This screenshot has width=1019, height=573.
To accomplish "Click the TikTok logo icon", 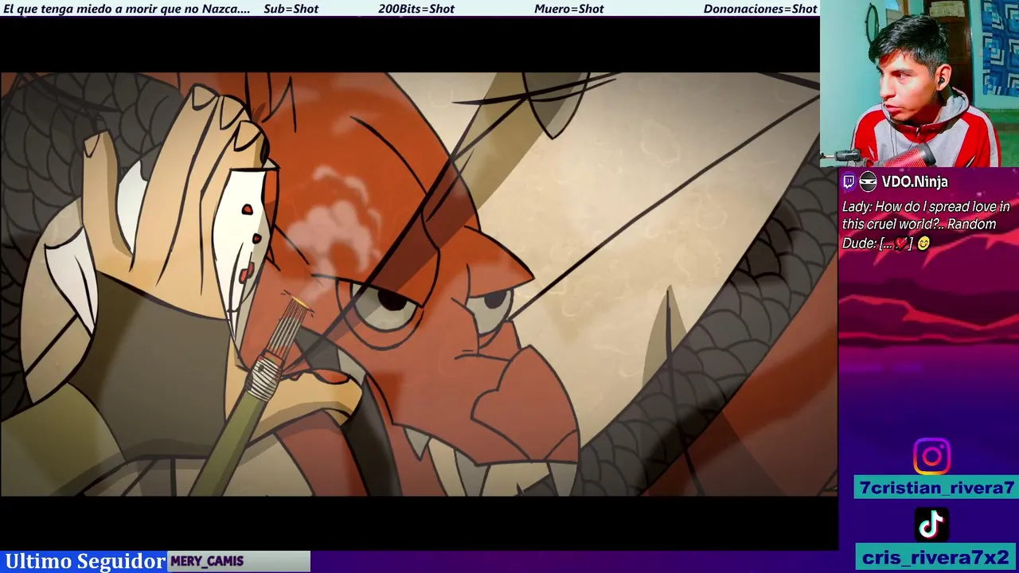I will coord(931,524).
